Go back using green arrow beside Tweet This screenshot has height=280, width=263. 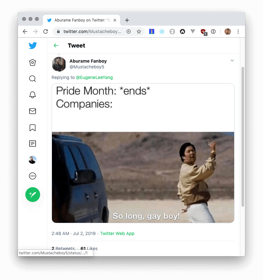pos(56,46)
